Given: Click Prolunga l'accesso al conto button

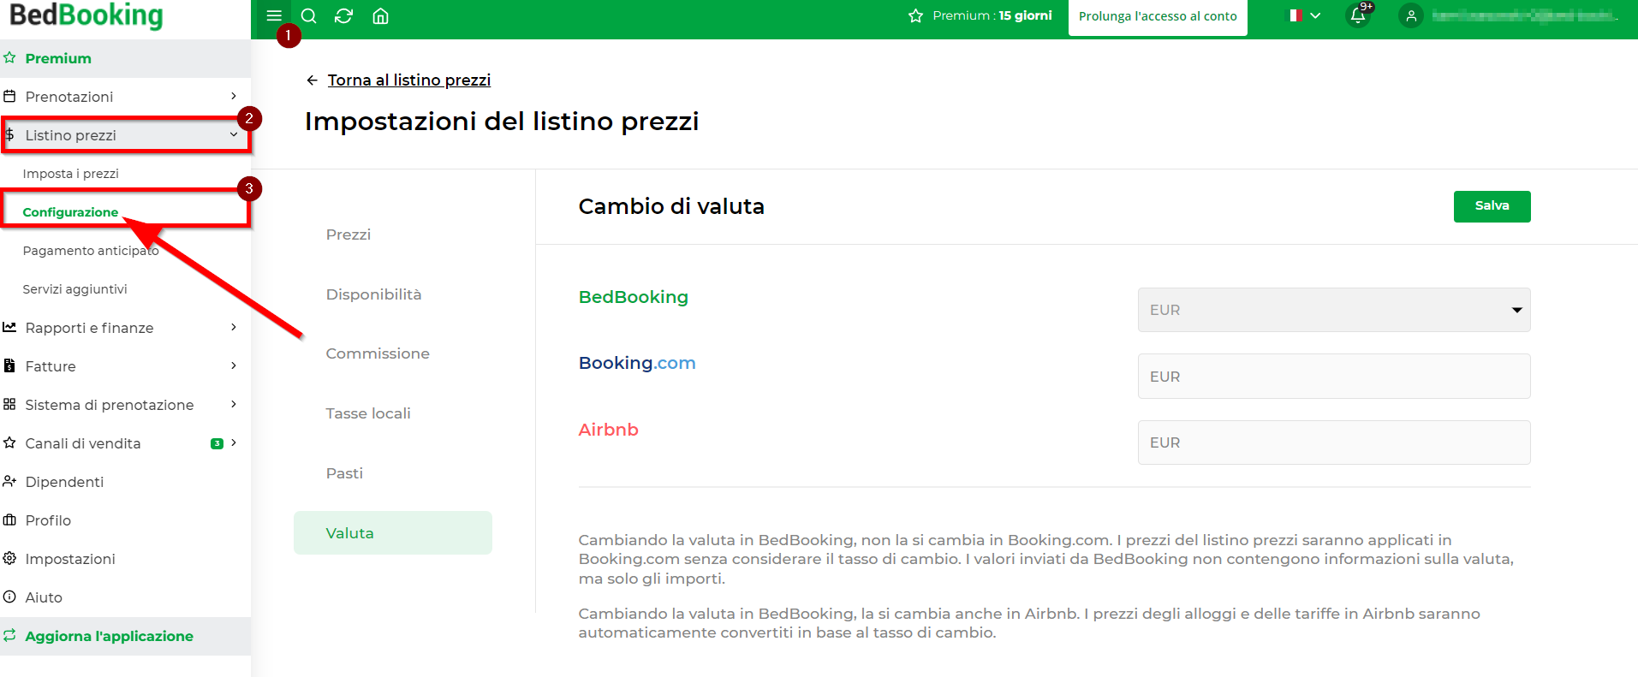Looking at the screenshot, I should point(1158,16).
